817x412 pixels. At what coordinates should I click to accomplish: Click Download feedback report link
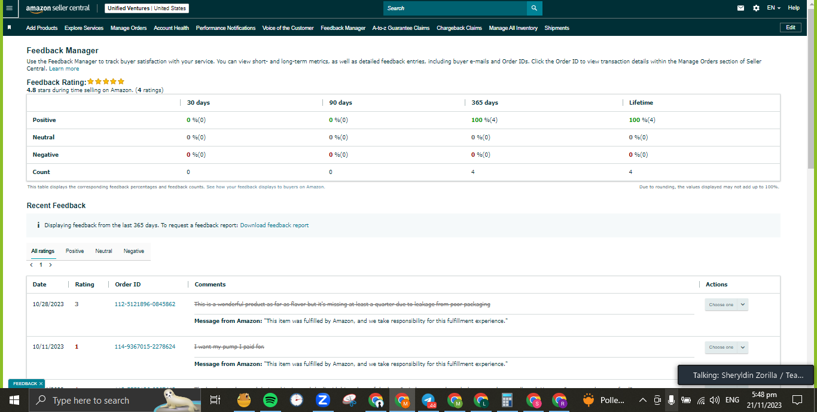point(275,225)
